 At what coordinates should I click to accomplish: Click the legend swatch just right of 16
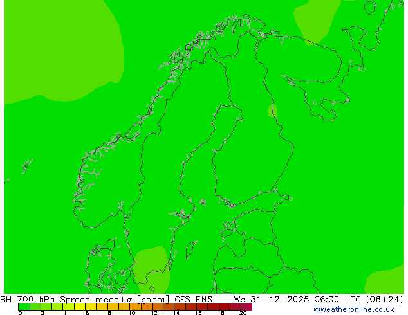203,307
